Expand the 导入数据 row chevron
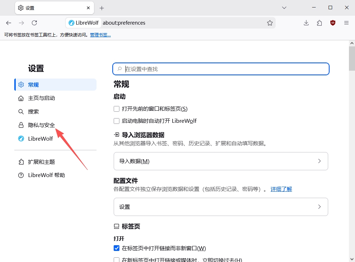 [320, 161]
